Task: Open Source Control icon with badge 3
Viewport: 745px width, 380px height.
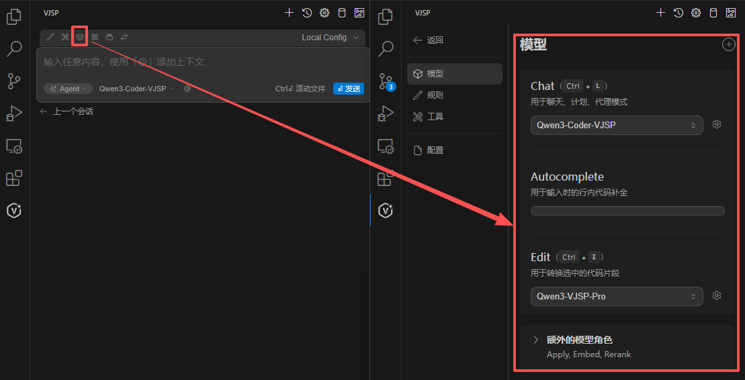Action: 386,81
